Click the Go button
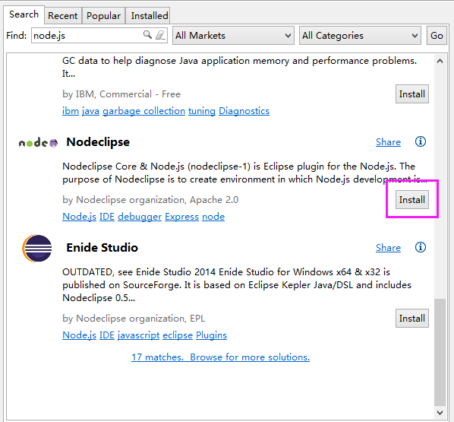The image size is (454, 422). pyautogui.click(x=437, y=36)
